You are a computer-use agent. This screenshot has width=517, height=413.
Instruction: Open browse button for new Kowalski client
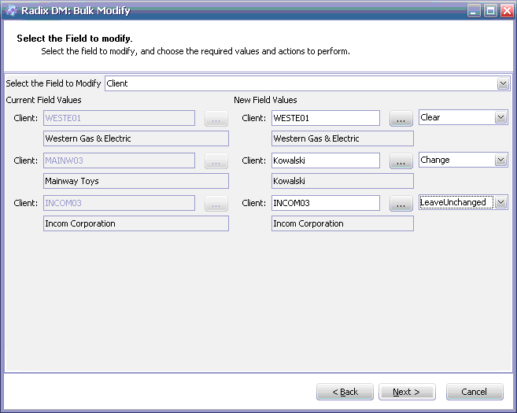click(401, 160)
